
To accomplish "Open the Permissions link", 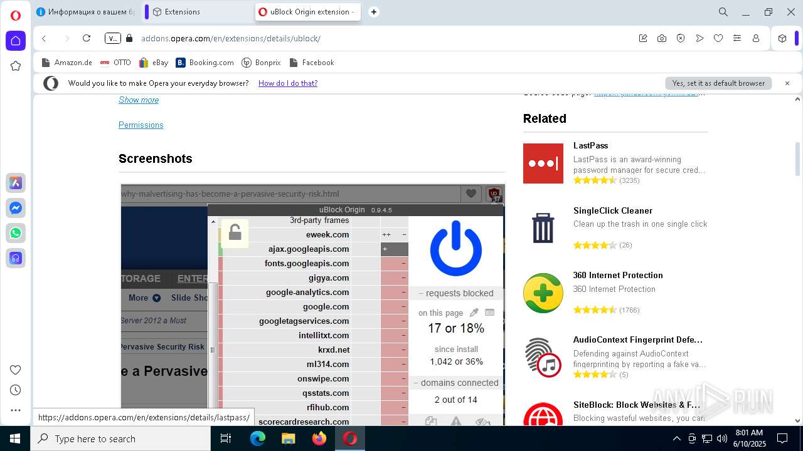I will [x=141, y=125].
